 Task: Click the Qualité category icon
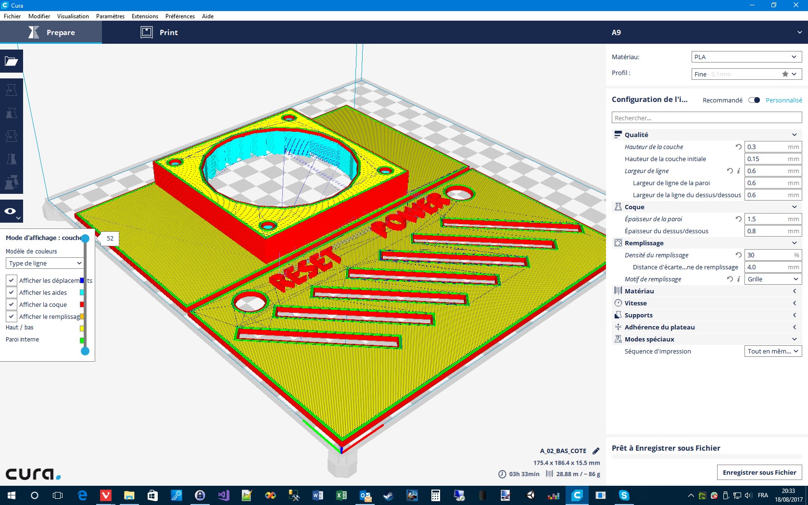(x=618, y=135)
